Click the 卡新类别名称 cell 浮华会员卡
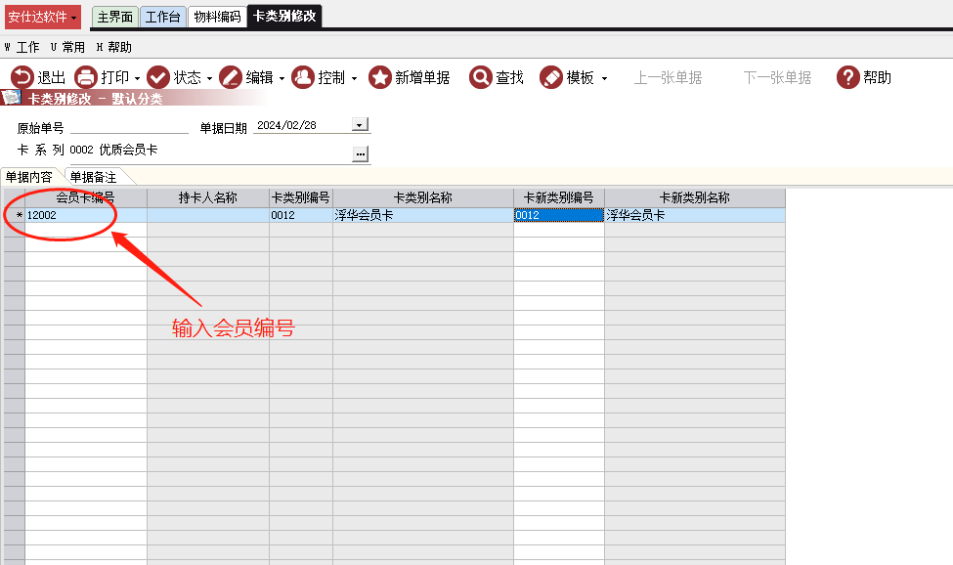953x565 pixels. point(695,215)
